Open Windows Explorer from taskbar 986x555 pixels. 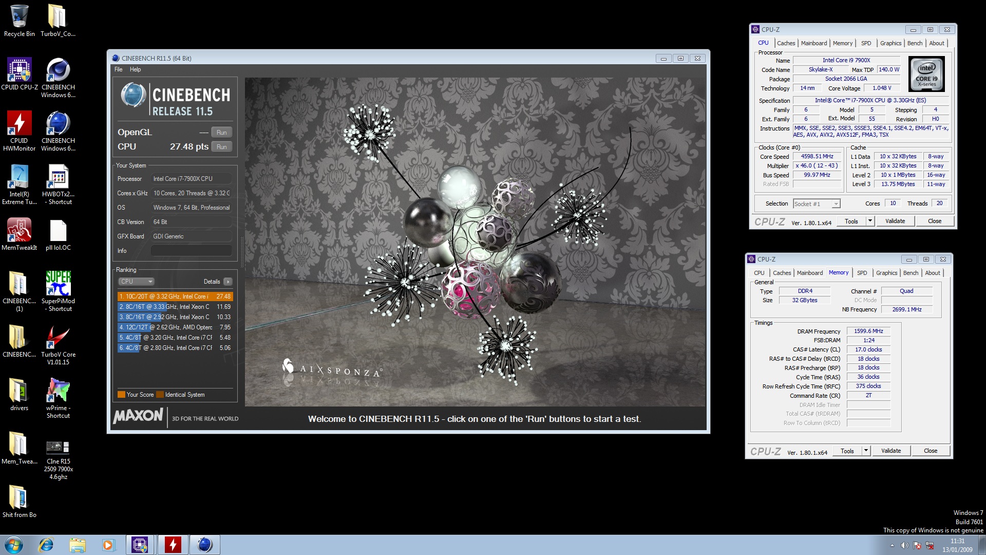(x=77, y=545)
